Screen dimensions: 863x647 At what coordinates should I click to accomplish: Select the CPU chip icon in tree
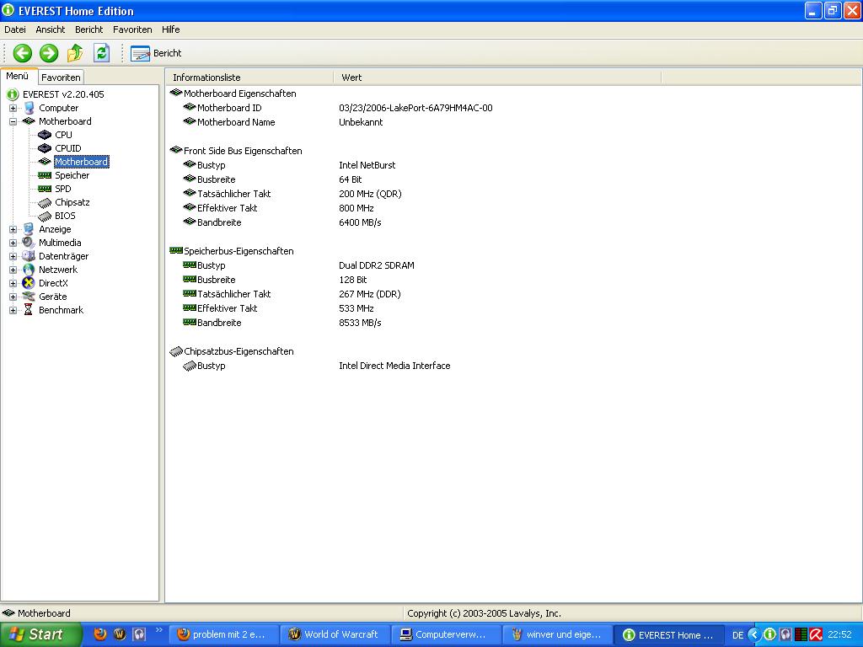[x=45, y=135]
